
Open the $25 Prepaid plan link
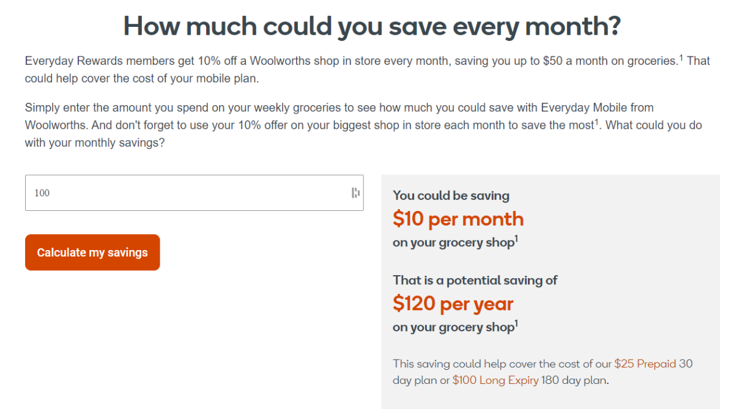645,364
